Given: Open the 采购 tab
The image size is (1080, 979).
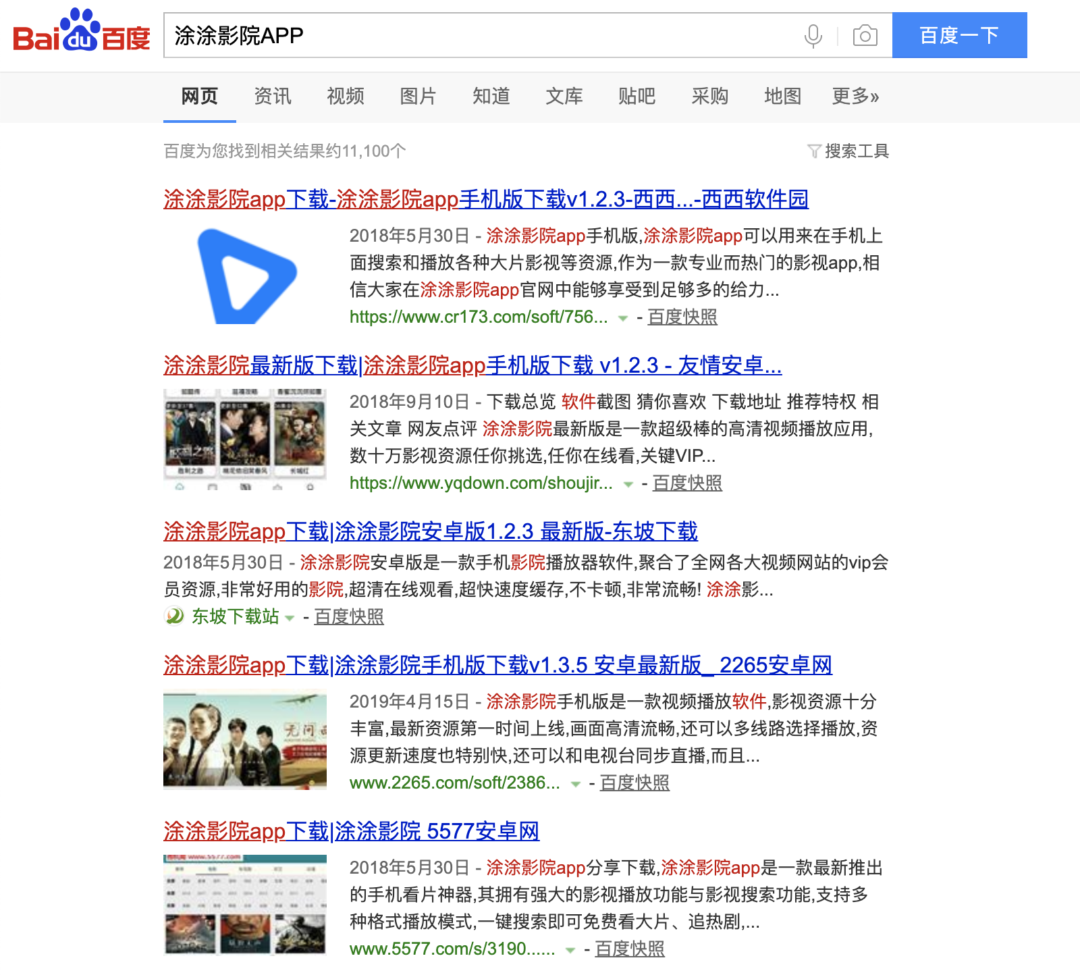Looking at the screenshot, I should tap(710, 97).
